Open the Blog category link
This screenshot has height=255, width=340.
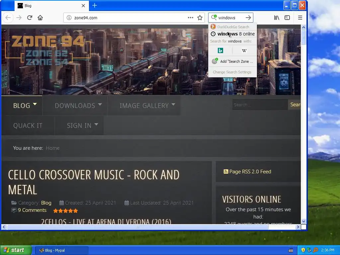46,203
